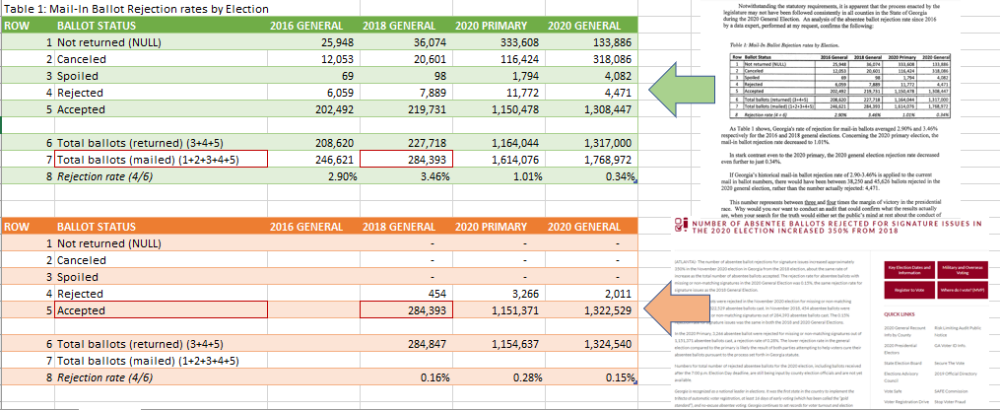Screen dimensions: 1000x410
Task: Click the cell containing 1,151,371
Action: [x=500, y=310]
